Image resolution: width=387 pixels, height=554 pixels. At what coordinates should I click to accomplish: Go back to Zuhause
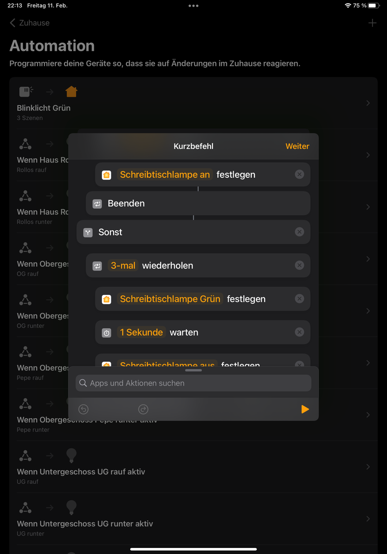(30, 23)
